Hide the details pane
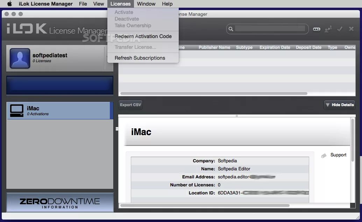Image resolution: width=362 pixels, height=222 pixels. [x=339, y=105]
